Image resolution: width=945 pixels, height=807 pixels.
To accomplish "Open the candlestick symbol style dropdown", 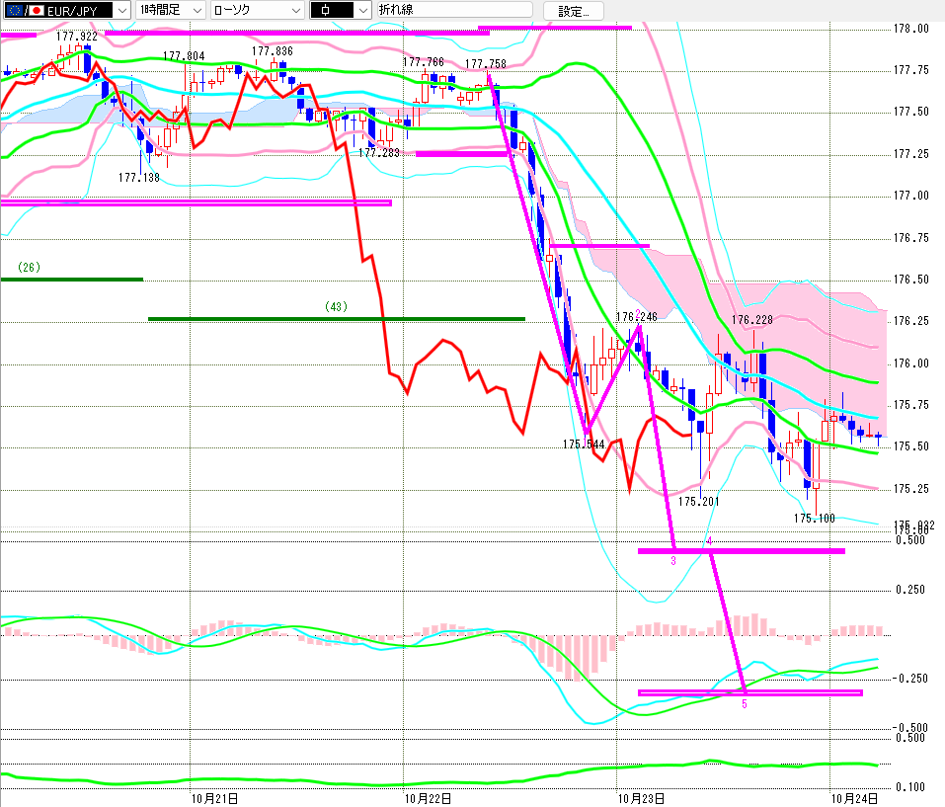I will (x=340, y=10).
